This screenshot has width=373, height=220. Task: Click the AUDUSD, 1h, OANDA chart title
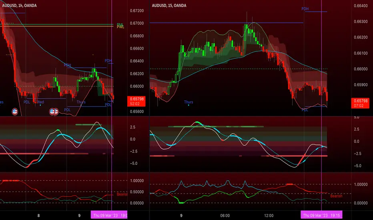pyautogui.click(x=19, y=6)
